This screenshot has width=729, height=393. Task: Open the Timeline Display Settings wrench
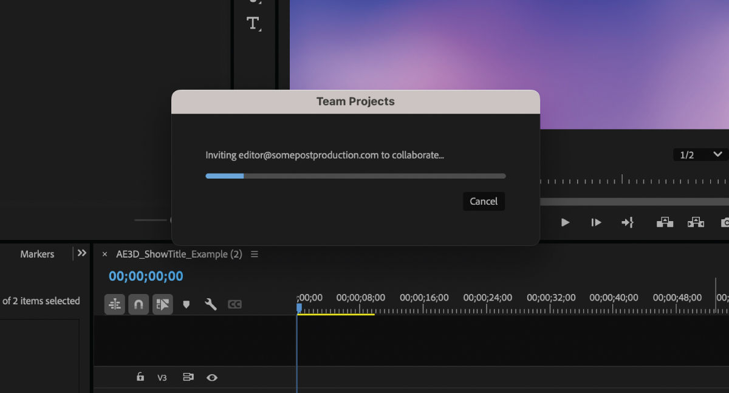(210, 304)
